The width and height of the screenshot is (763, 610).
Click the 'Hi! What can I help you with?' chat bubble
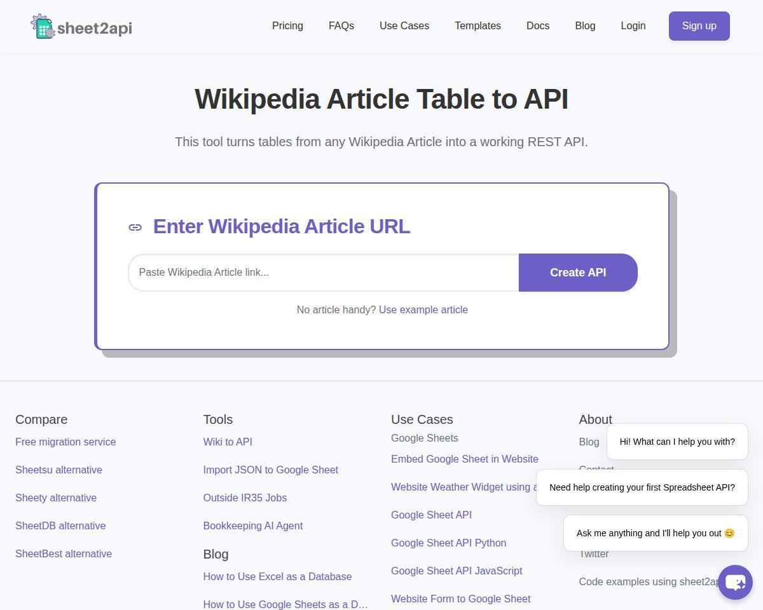[x=677, y=442]
